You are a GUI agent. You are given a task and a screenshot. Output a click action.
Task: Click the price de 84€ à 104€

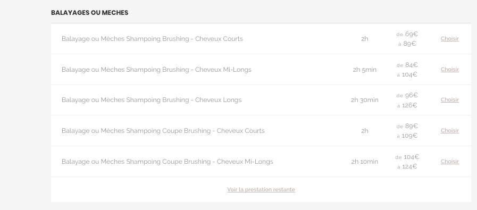tap(407, 70)
